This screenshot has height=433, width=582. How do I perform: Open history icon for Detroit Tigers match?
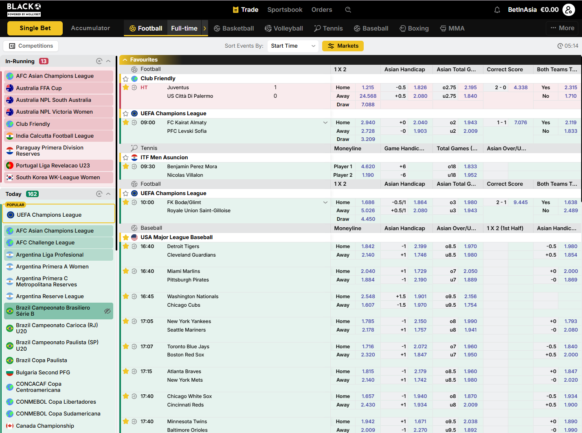coord(134,246)
